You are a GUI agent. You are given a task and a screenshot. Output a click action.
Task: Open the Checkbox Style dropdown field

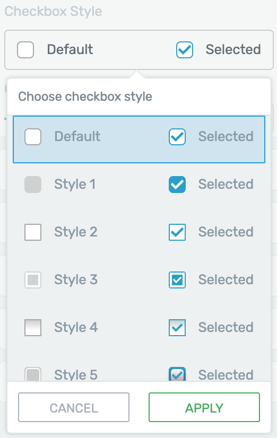pyautogui.click(x=139, y=50)
